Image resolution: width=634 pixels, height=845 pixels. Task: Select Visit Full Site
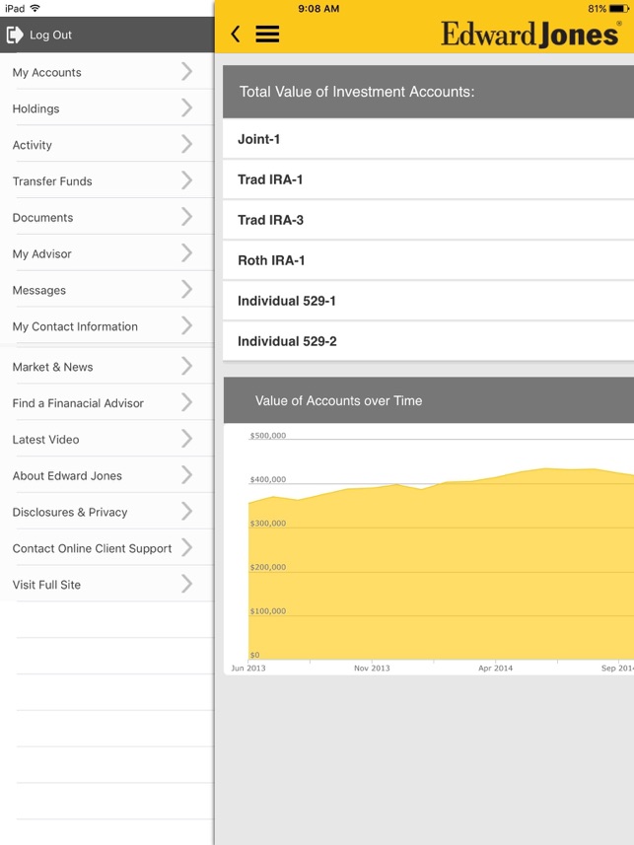(x=106, y=584)
